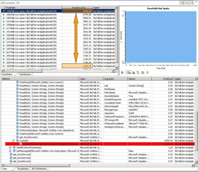199x172 pixels.
Task: Click the Return value submitPO
Action: 133,110
